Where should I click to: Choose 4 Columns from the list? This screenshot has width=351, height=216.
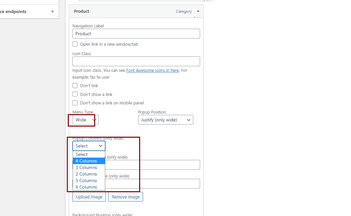coord(89,161)
